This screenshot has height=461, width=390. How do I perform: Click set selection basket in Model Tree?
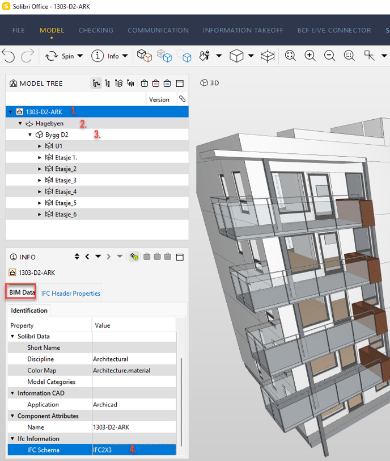(167, 83)
